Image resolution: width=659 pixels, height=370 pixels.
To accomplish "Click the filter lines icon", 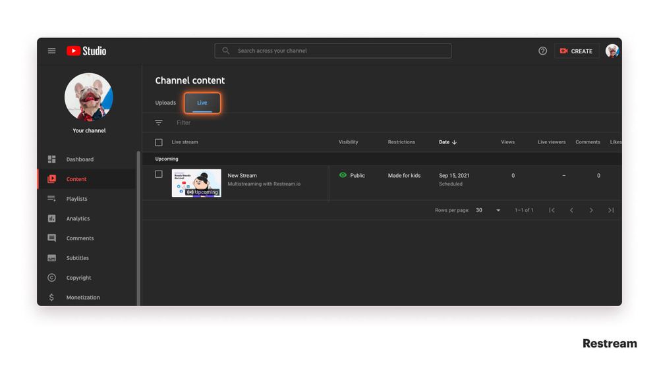I will tap(158, 122).
